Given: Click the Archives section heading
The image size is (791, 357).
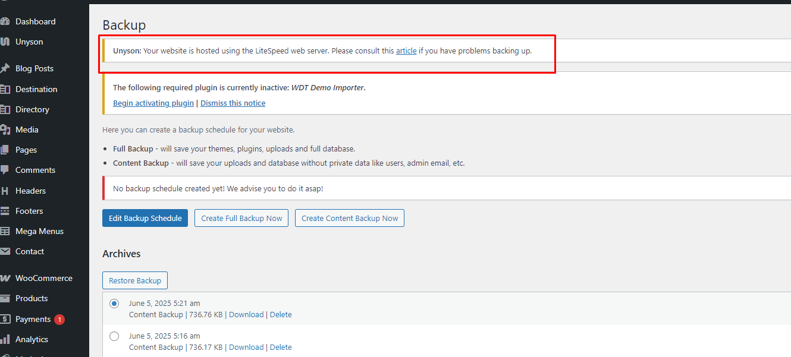Looking at the screenshot, I should coord(121,254).
